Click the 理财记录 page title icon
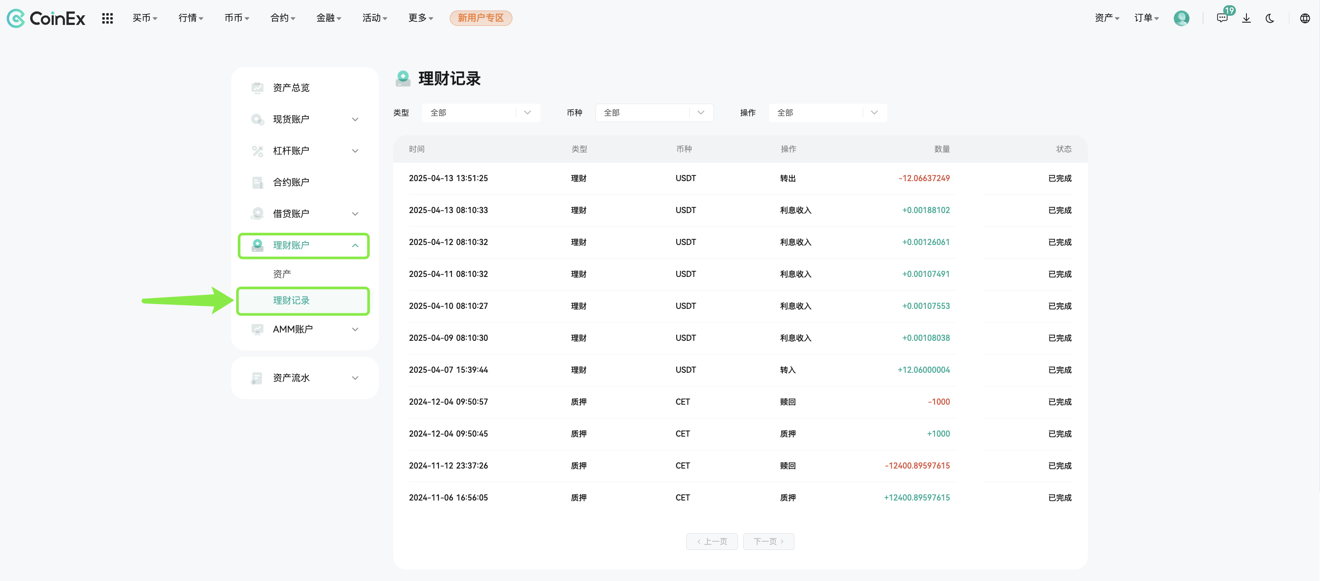 pyautogui.click(x=403, y=79)
